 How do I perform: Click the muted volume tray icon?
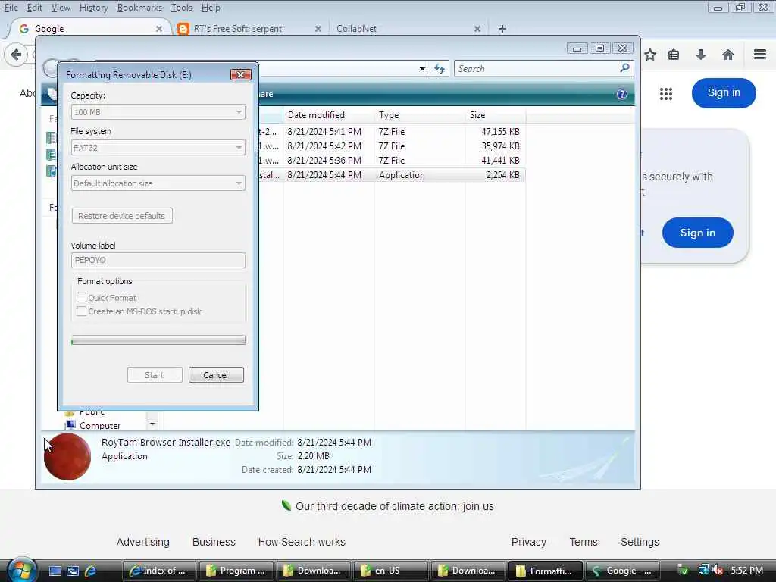tap(718, 571)
